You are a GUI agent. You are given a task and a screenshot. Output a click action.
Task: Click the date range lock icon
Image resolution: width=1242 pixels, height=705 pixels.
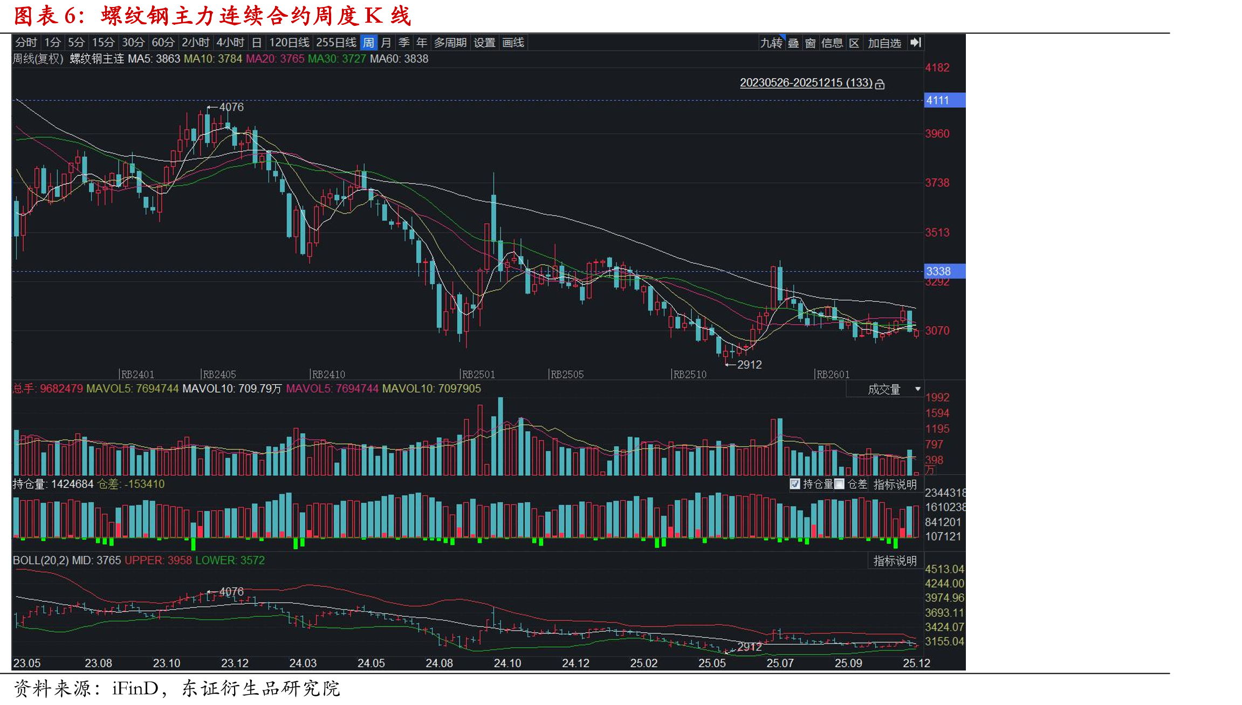click(x=880, y=84)
